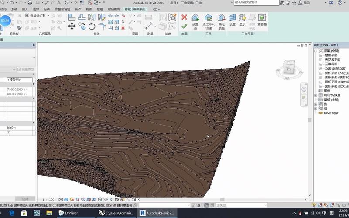Select Revit 链接 in project browser

pyautogui.click(x=331, y=113)
